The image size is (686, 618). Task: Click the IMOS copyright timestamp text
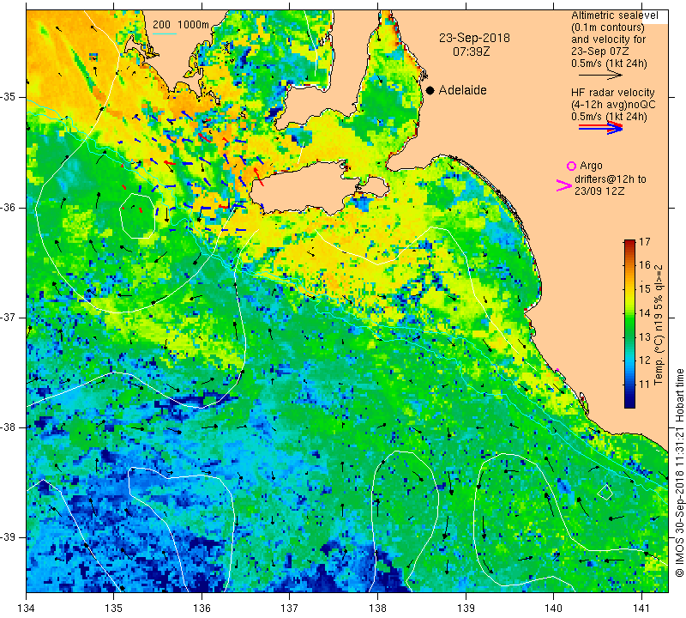click(x=679, y=473)
